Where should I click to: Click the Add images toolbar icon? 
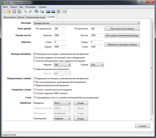point(37,11)
